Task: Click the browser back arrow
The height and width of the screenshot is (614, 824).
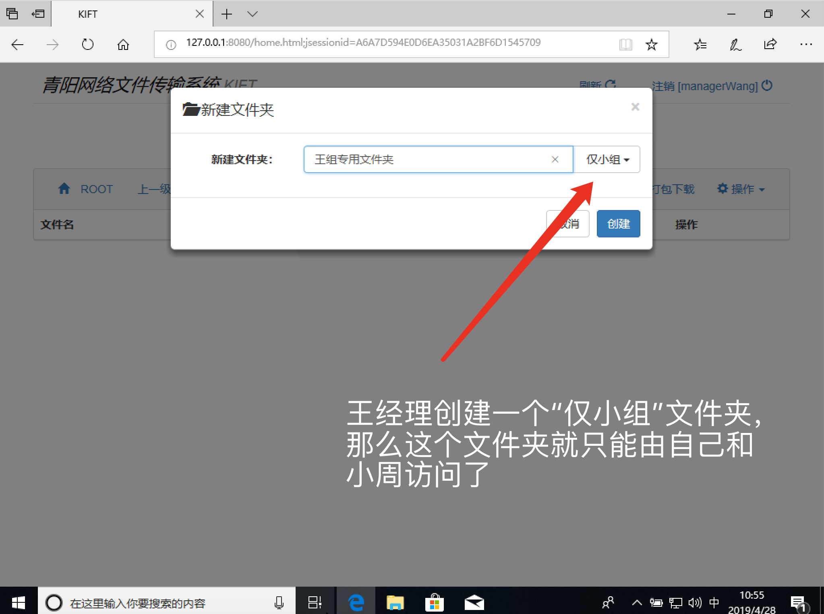Action: 18,44
